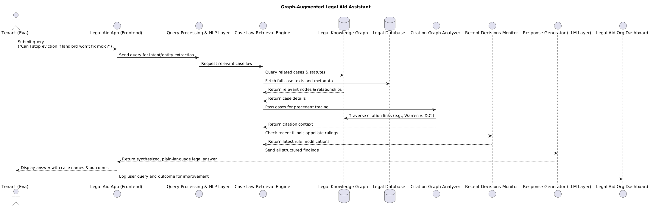Select bottom label Recent Decisions Monitor
The height and width of the screenshot is (208, 650).
pyautogui.click(x=492, y=187)
